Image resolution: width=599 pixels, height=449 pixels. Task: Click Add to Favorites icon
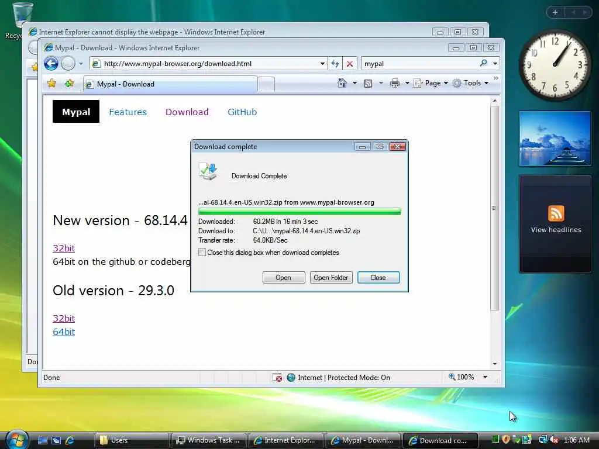click(69, 83)
